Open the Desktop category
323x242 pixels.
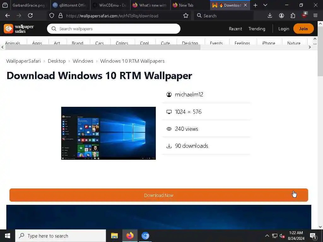(190, 43)
